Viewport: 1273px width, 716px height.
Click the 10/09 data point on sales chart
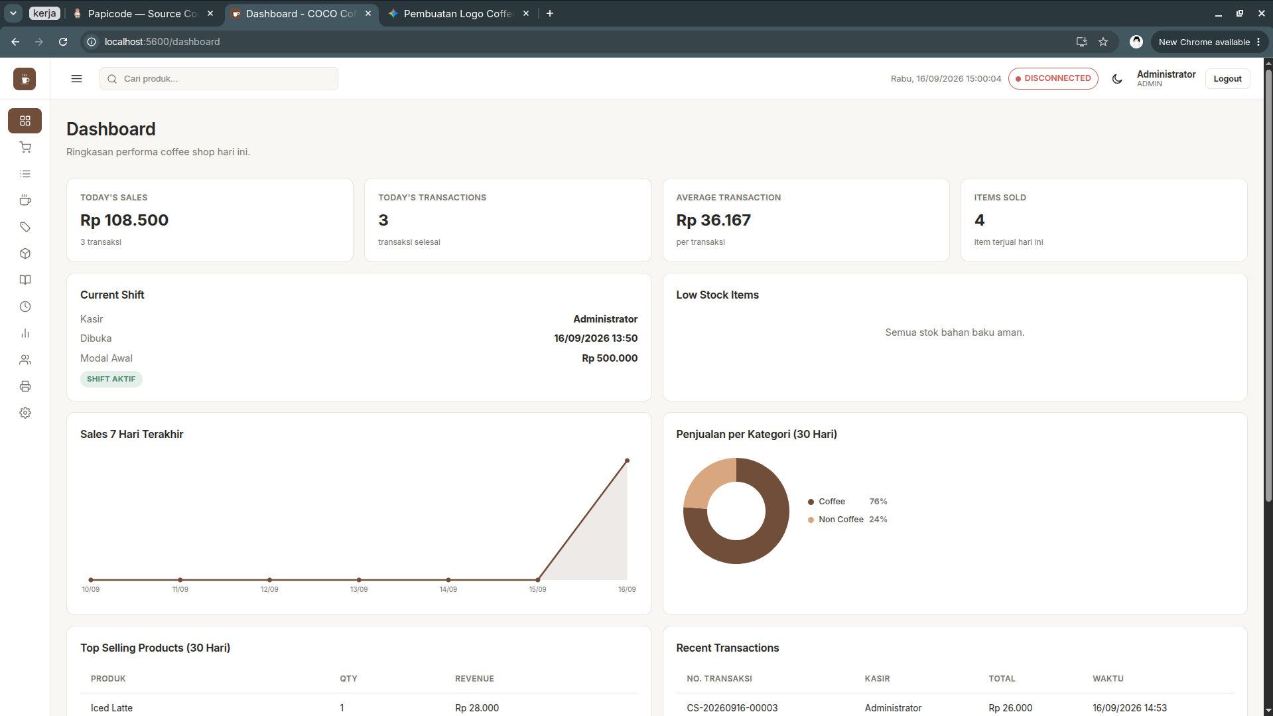click(91, 580)
